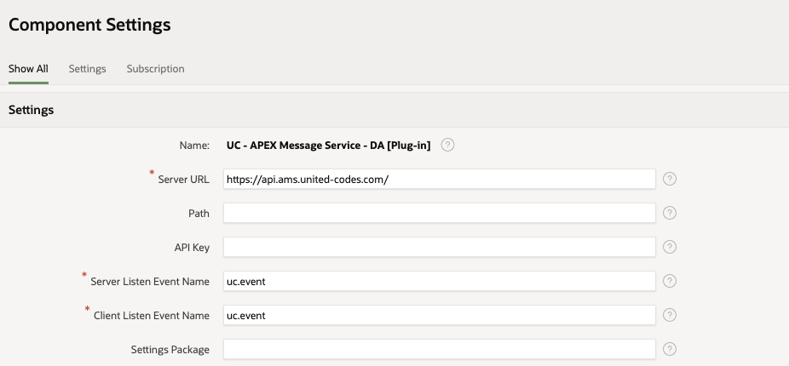The height and width of the screenshot is (366, 789).
Task: Select the Subscription tab
Action: click(x=155, y=69)
